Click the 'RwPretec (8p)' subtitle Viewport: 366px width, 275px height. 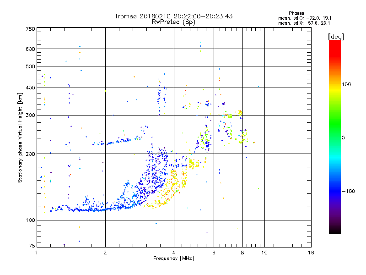tap(173, 22)
